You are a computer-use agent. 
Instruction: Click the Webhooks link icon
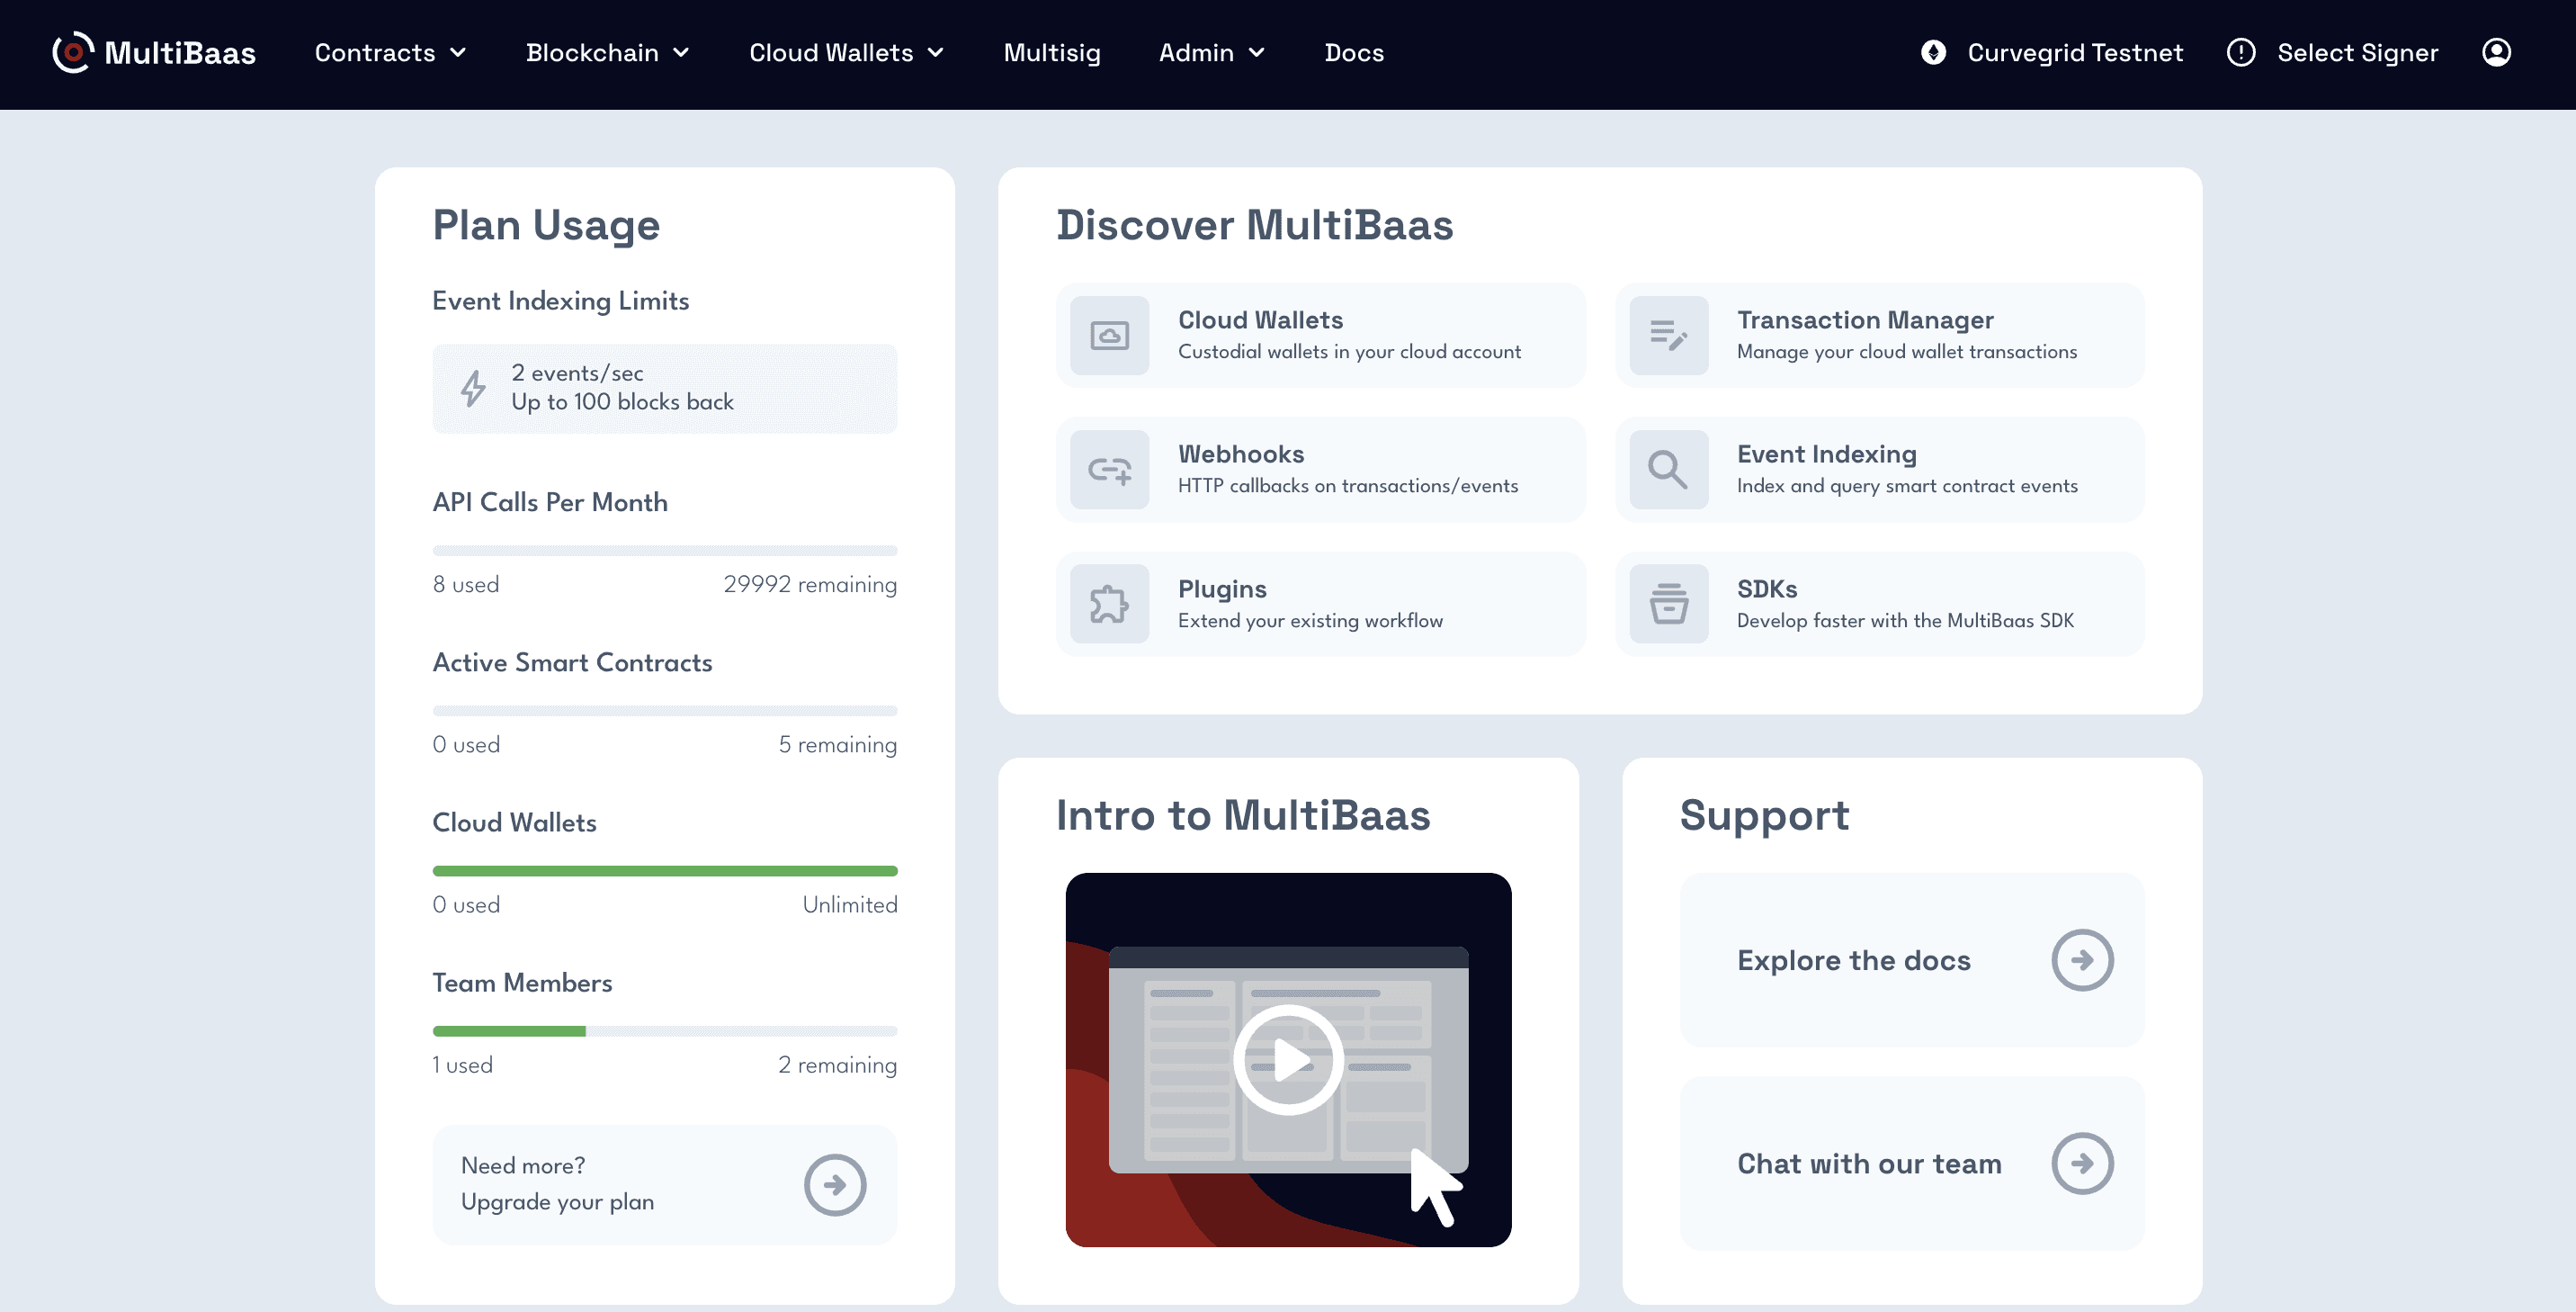tap(1109, 470)
